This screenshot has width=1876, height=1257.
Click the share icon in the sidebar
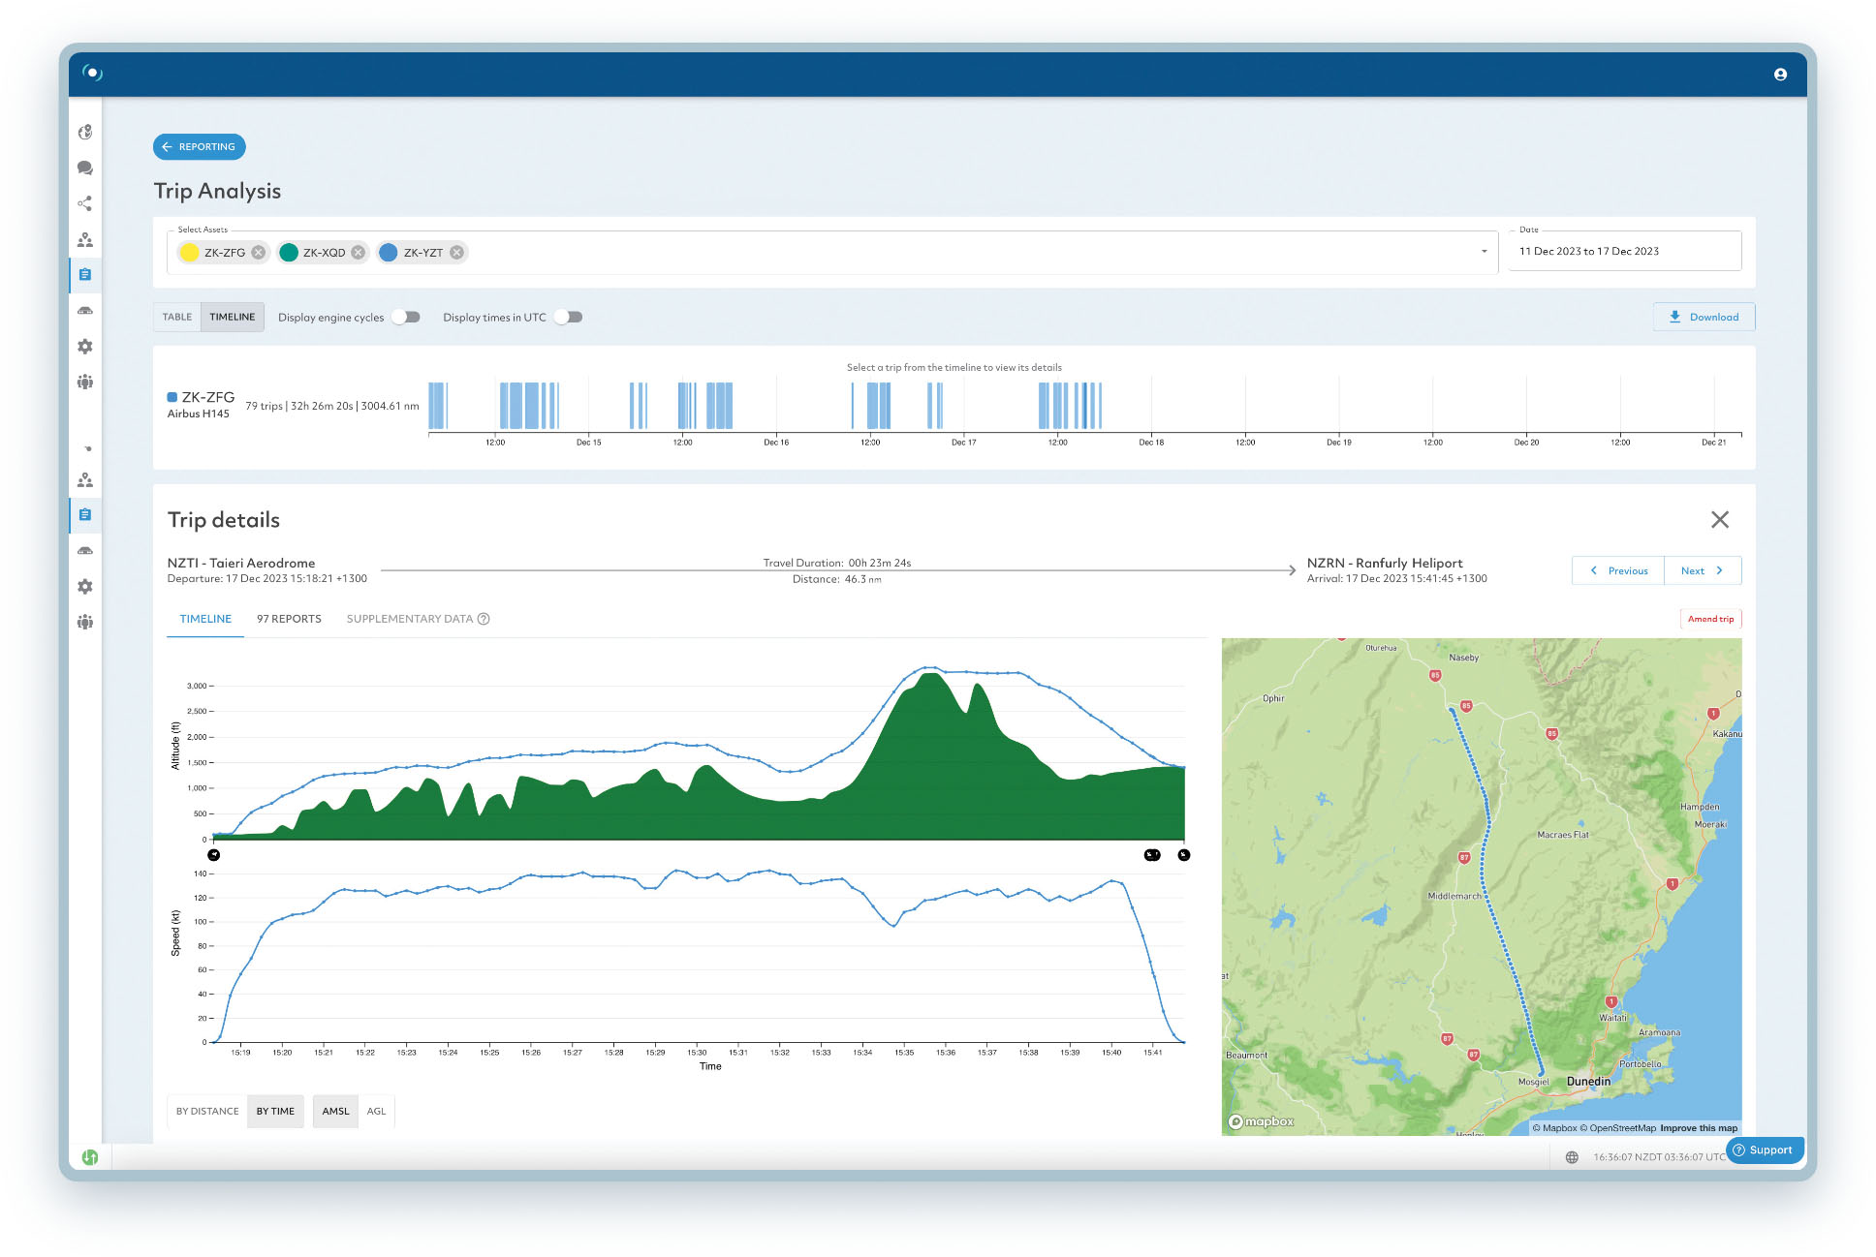tap(85, 203)
